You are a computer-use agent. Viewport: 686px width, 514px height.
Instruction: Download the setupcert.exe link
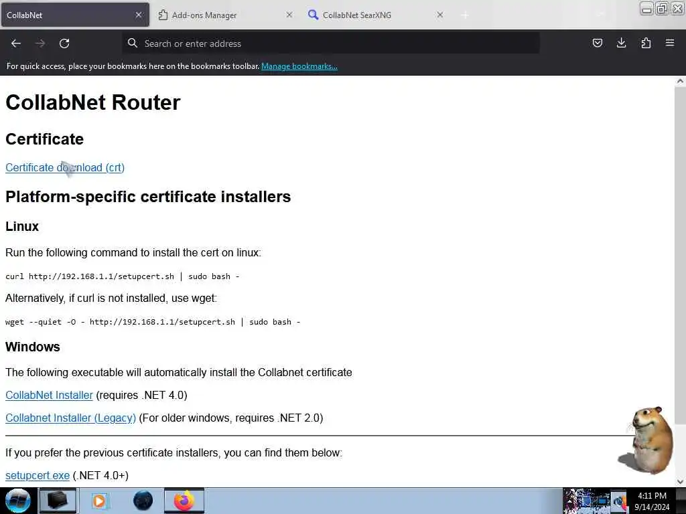click(38, 476)
